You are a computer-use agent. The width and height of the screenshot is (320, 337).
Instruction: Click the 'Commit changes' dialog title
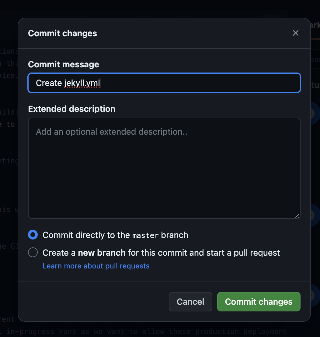(x=62, y=34)
